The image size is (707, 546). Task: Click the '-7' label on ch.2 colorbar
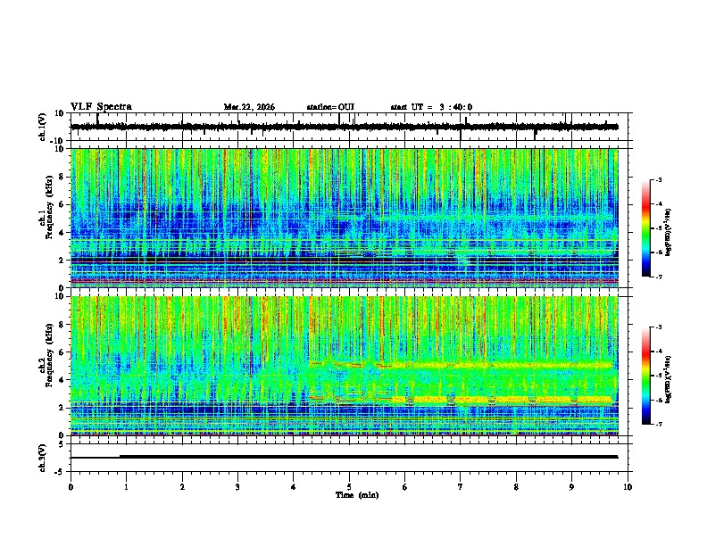click(658, 424)
